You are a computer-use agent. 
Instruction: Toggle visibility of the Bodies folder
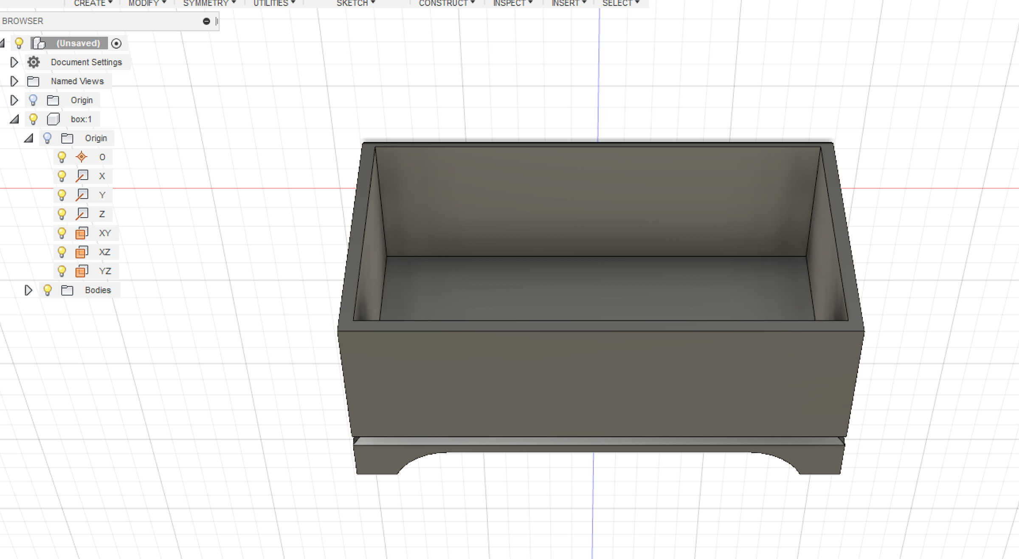tap(48, 290)
